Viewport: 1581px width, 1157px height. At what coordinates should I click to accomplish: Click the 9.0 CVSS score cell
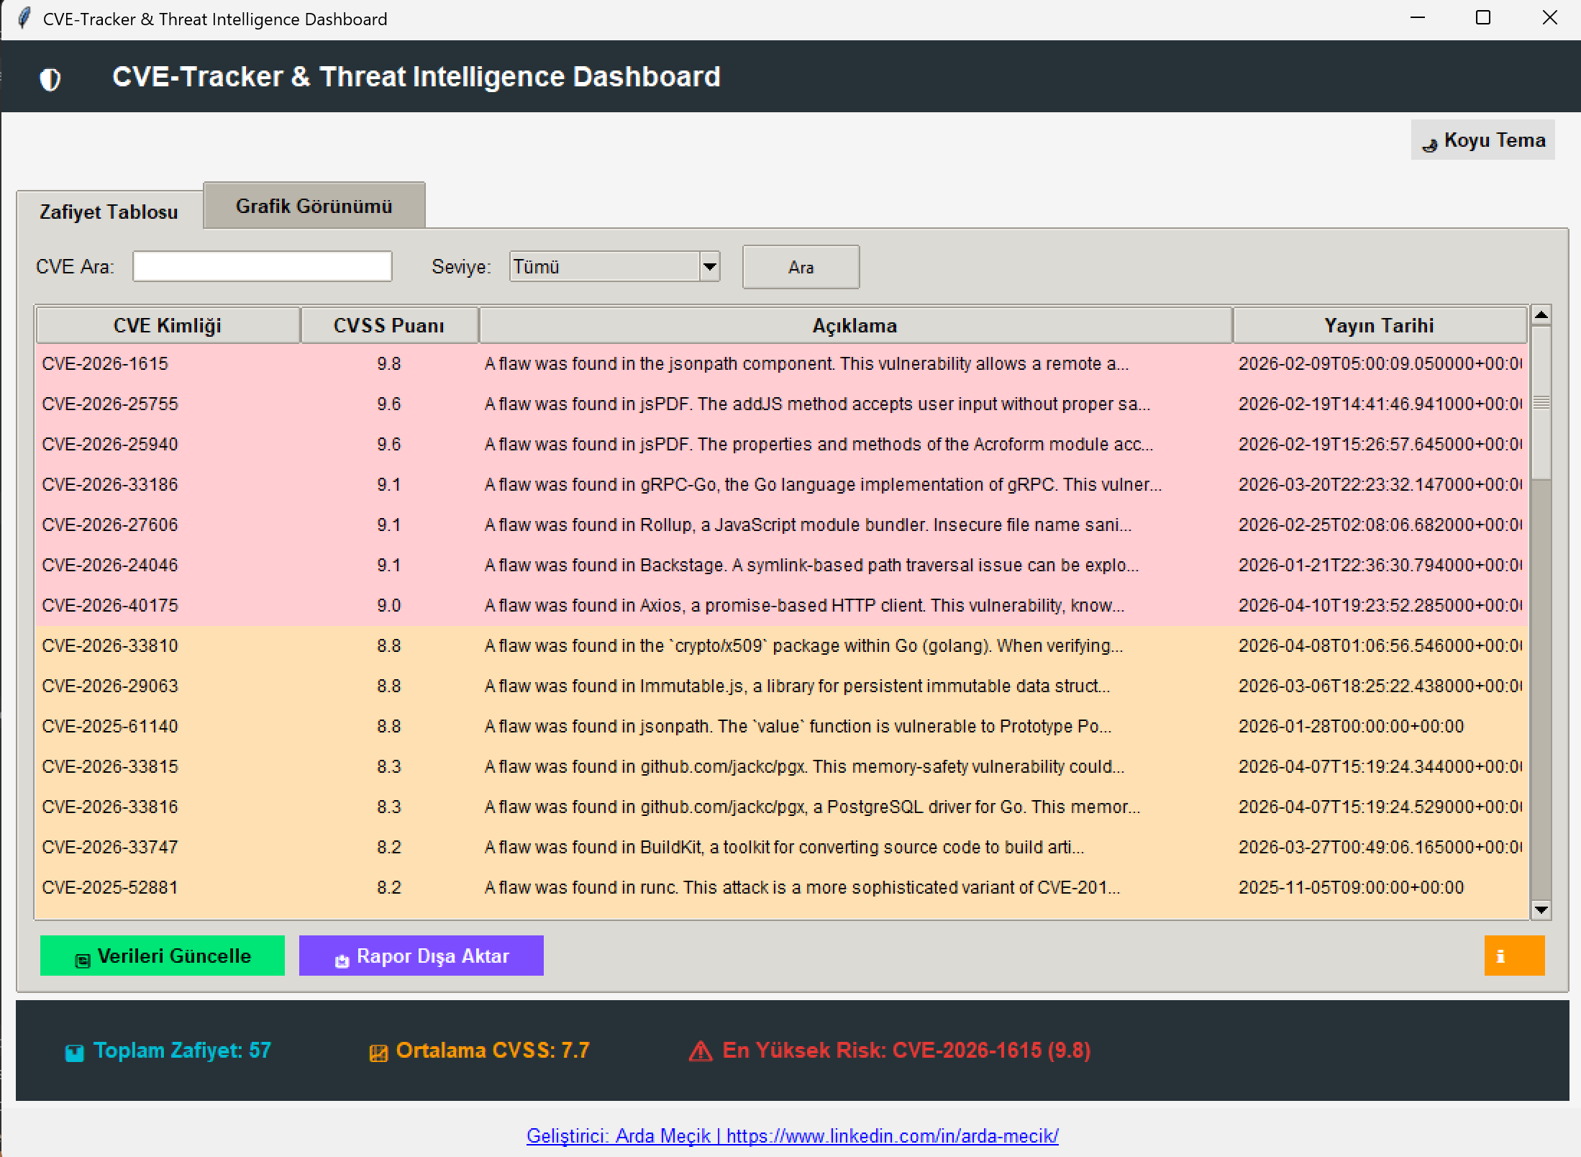(389, 605)
